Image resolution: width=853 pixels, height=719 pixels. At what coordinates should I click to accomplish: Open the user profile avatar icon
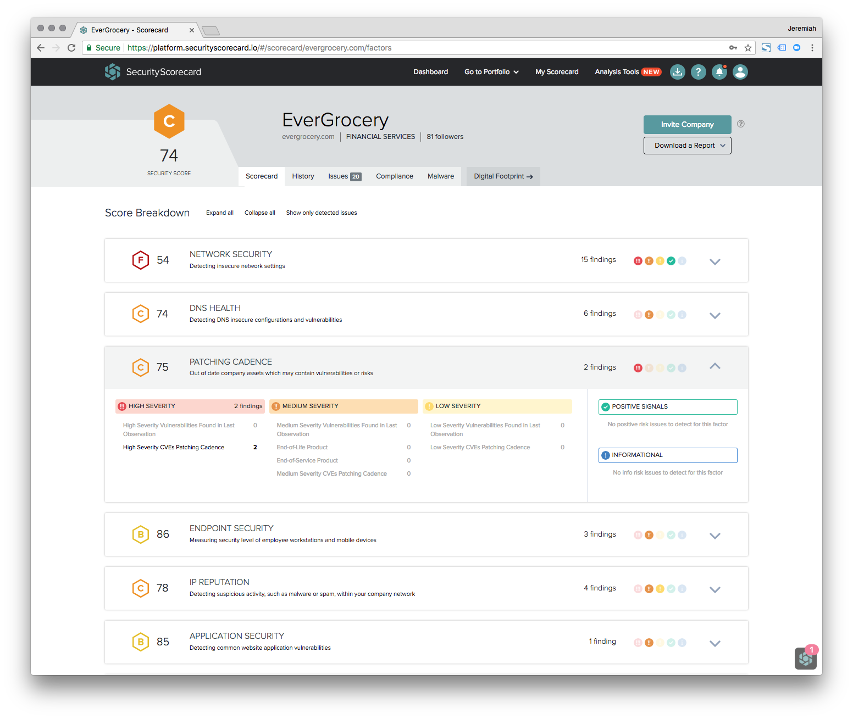coord(740,72)
